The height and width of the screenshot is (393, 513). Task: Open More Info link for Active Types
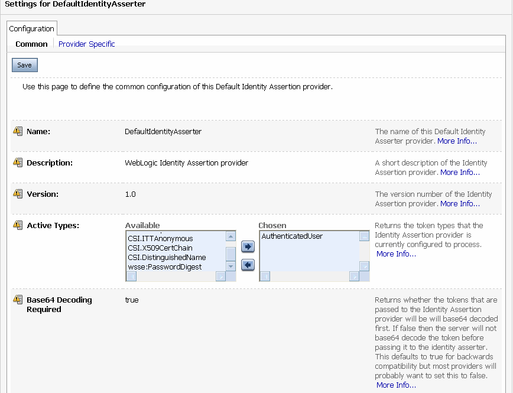click(396, 254)
